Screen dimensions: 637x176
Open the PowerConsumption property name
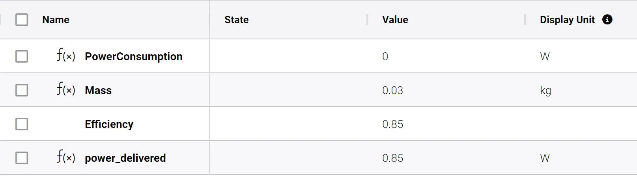click(133, 56)
